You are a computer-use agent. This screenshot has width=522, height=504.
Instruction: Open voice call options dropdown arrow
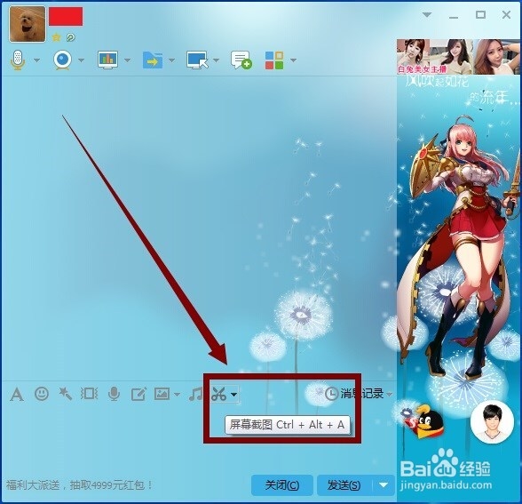click(36, 60)
